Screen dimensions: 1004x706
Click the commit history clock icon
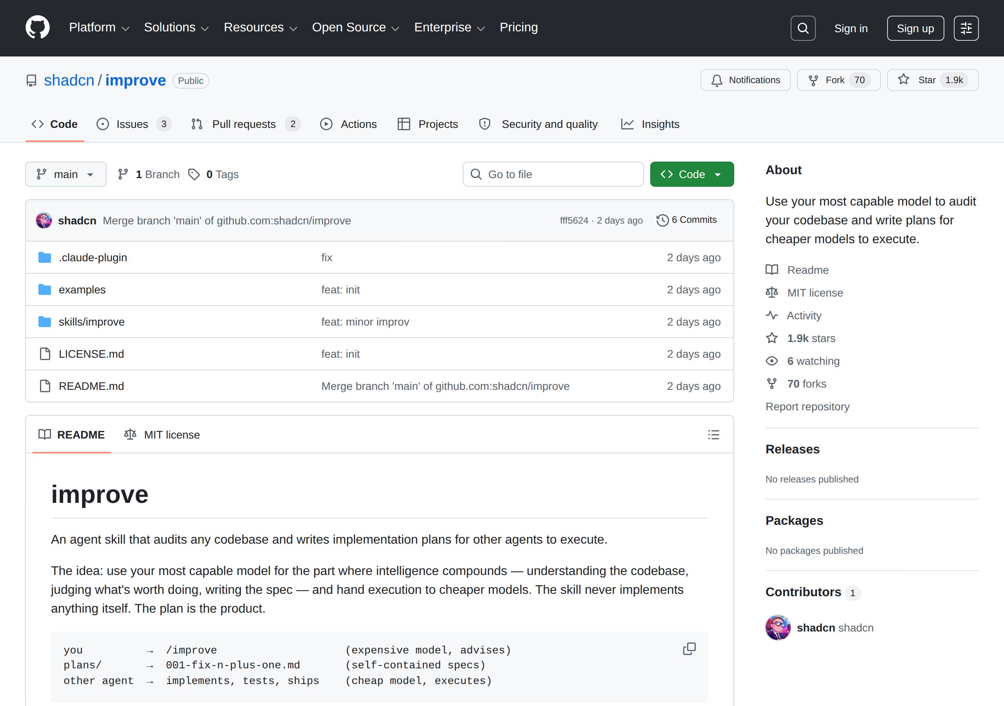pos(662,220)
